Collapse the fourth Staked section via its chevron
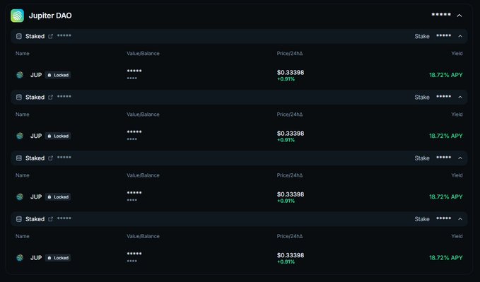 (x=460, y=219)
